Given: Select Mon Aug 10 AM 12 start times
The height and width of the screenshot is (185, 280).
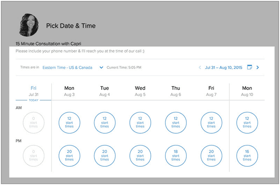Looking at the screenshot, I should [247, 123].
